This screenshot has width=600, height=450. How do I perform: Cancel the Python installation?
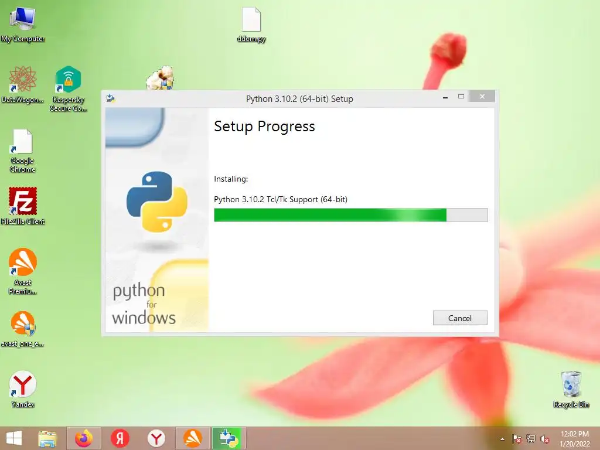[x=460, y=318]
